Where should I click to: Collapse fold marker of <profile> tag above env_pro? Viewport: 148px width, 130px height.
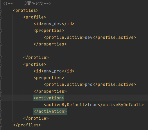pos(1,64)
